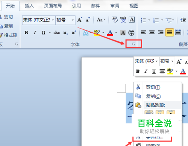Click the character shading A icon
This screenshot has width=188, height=146.
(123, 33)
